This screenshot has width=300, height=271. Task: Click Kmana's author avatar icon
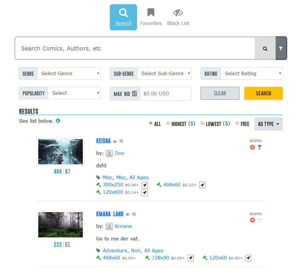click(x=109, y=226)
